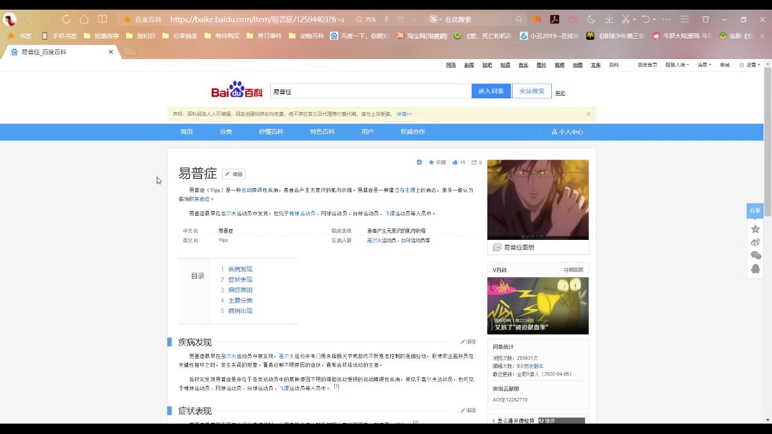
Task: Open the 往期回顾 link in V百科
Action: pyautogui.click(x=574, y=270)
